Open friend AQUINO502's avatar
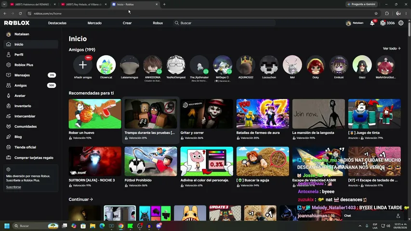The height and width of the screenshot is (231, 411). tap(246, 64)
